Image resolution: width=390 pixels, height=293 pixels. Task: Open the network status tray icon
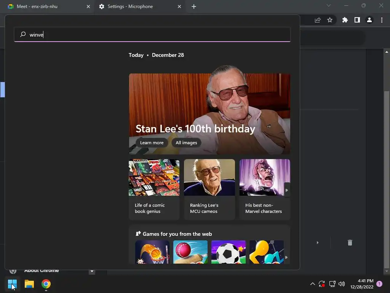[332, 284]
